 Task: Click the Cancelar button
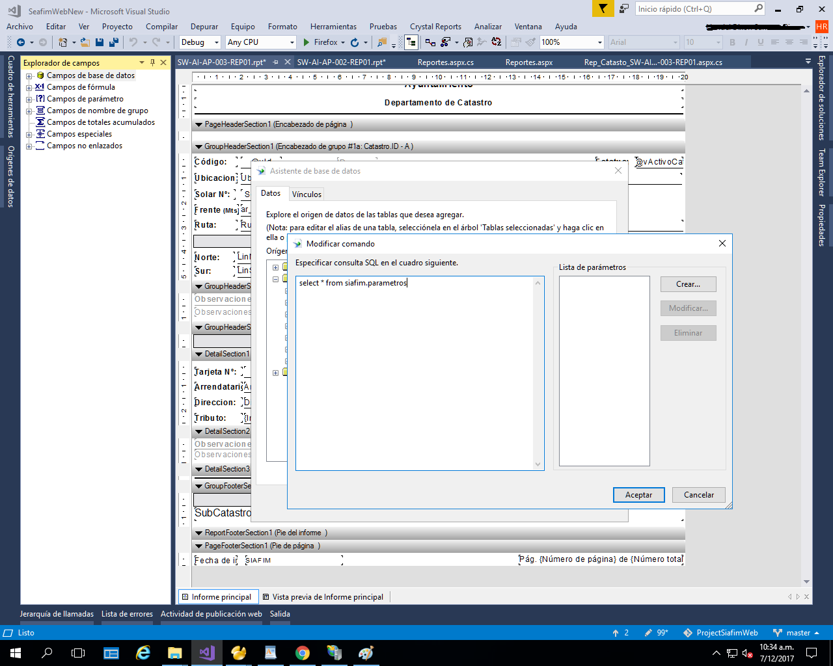[699, 495]
